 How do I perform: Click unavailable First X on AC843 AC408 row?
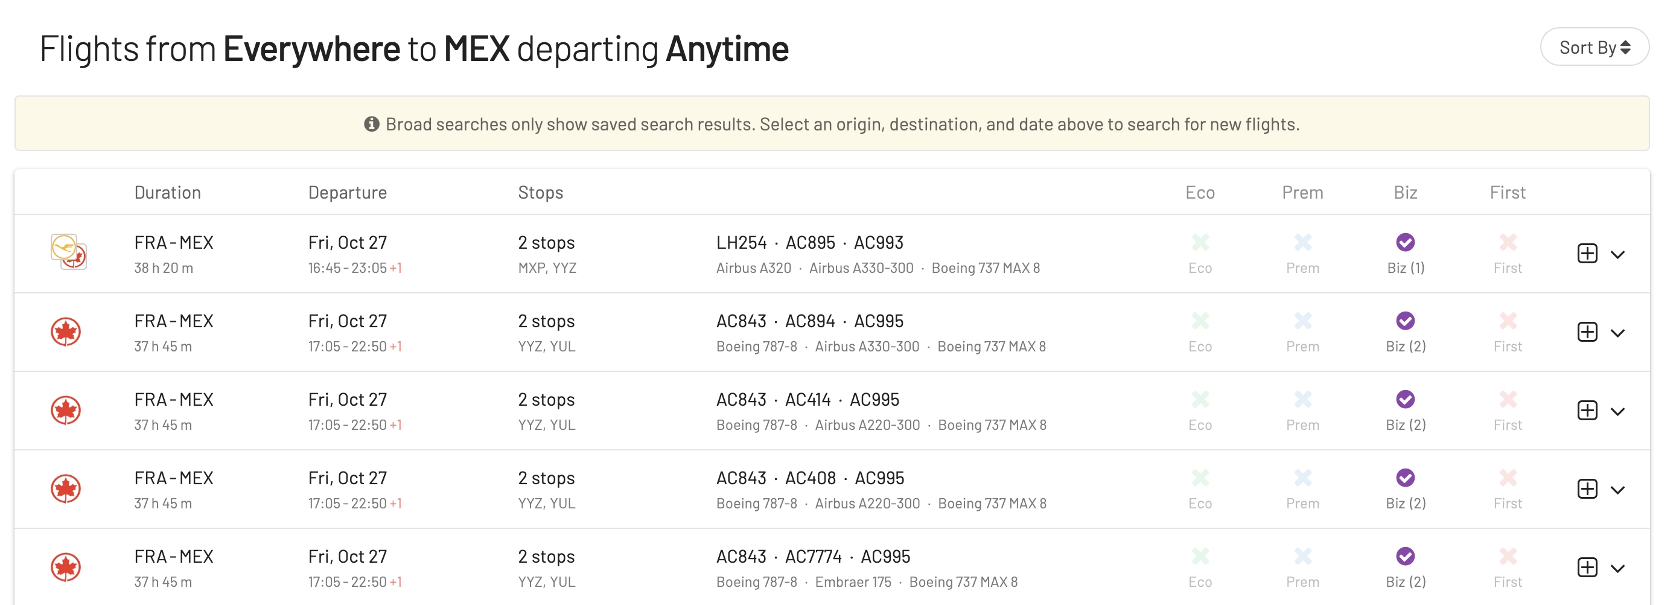coord(1508,478)
